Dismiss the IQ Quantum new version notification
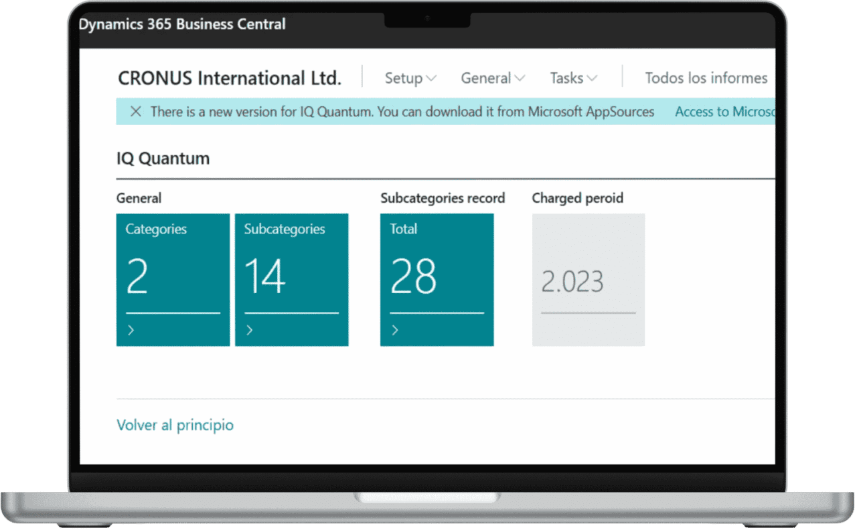Viewport: 857px width, 530px height. 135,112
